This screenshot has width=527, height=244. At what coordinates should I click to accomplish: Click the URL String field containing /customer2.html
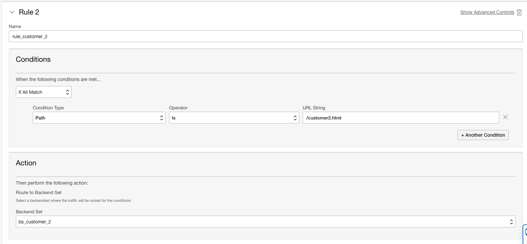tap(400, 117)
